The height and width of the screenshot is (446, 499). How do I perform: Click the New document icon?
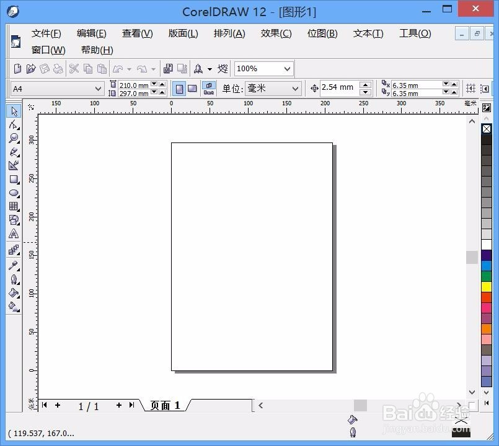(17, 69)
